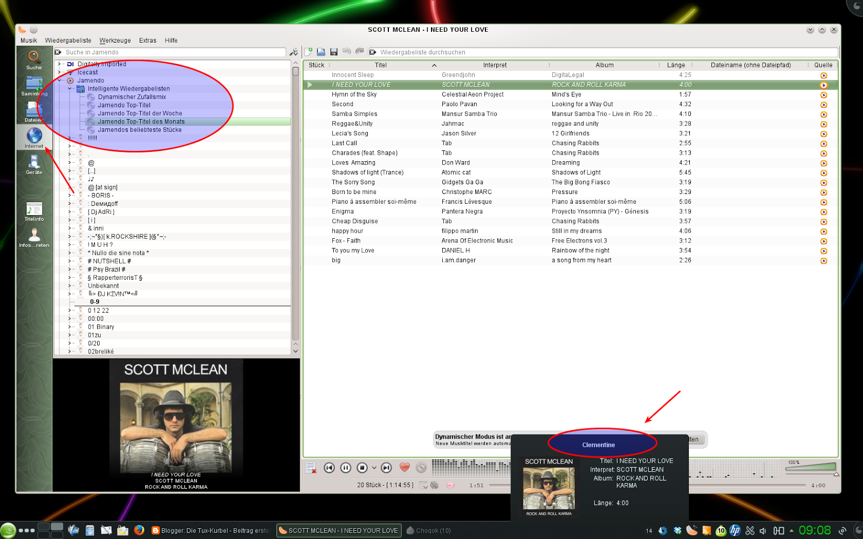This screenshot has width=863, height=539.
Task: Open the Suche search tab in sidebar
Action: coord(34,59)
